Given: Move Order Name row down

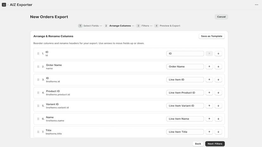Looking at the screenshot, I should click(x=218, y=67).
